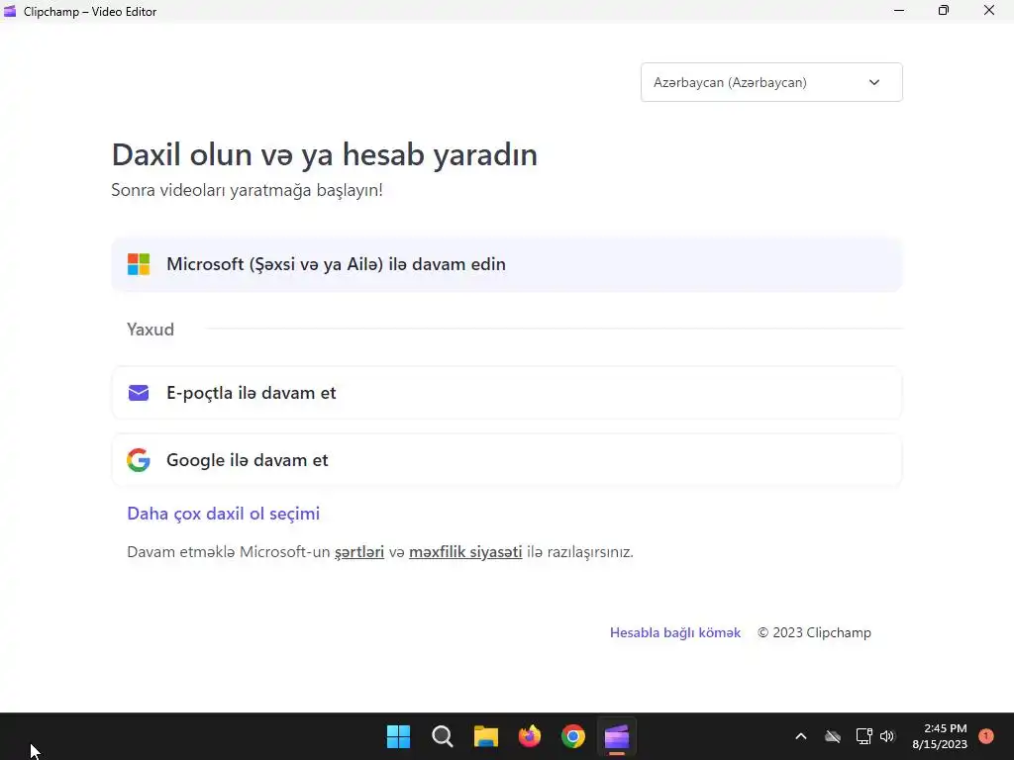Close the Clipchamp window
The height and width of the screenshot is (760, 1014).
(989, 11)
